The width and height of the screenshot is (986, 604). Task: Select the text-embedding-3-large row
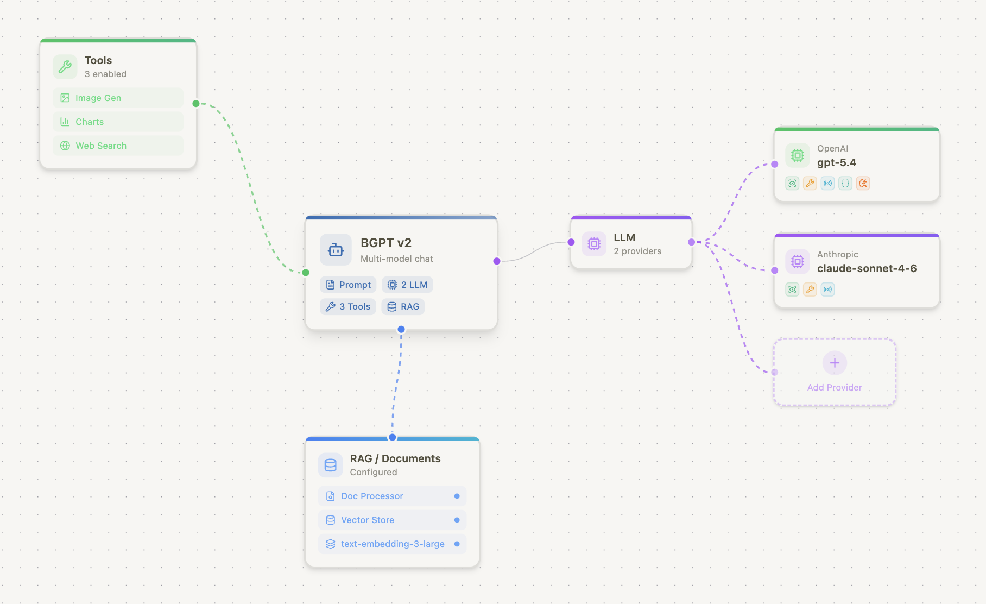click(392, 544)
